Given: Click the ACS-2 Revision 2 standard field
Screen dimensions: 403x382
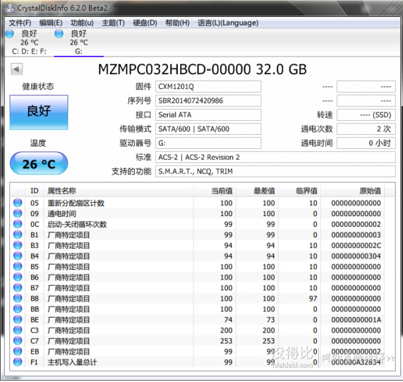Looking at the screenshot, I should tap(275, 157).
